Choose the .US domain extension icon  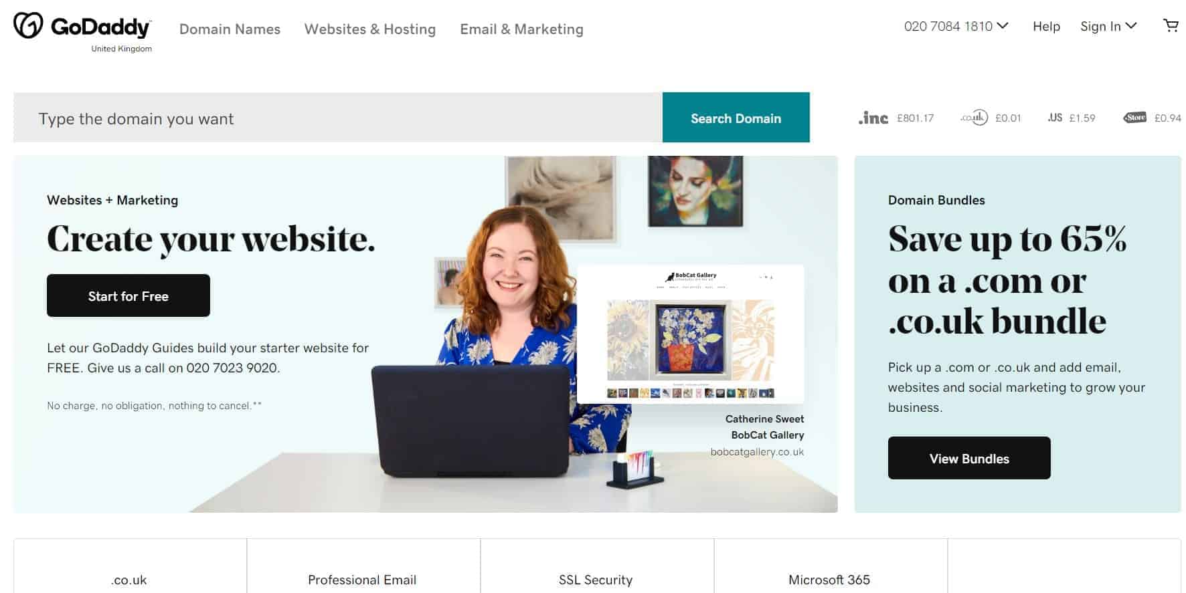[x=1055, y=118]
